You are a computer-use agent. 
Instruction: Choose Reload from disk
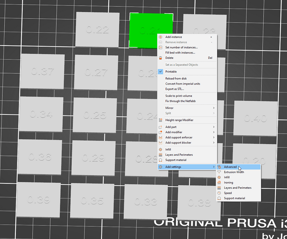coord(176,79)
